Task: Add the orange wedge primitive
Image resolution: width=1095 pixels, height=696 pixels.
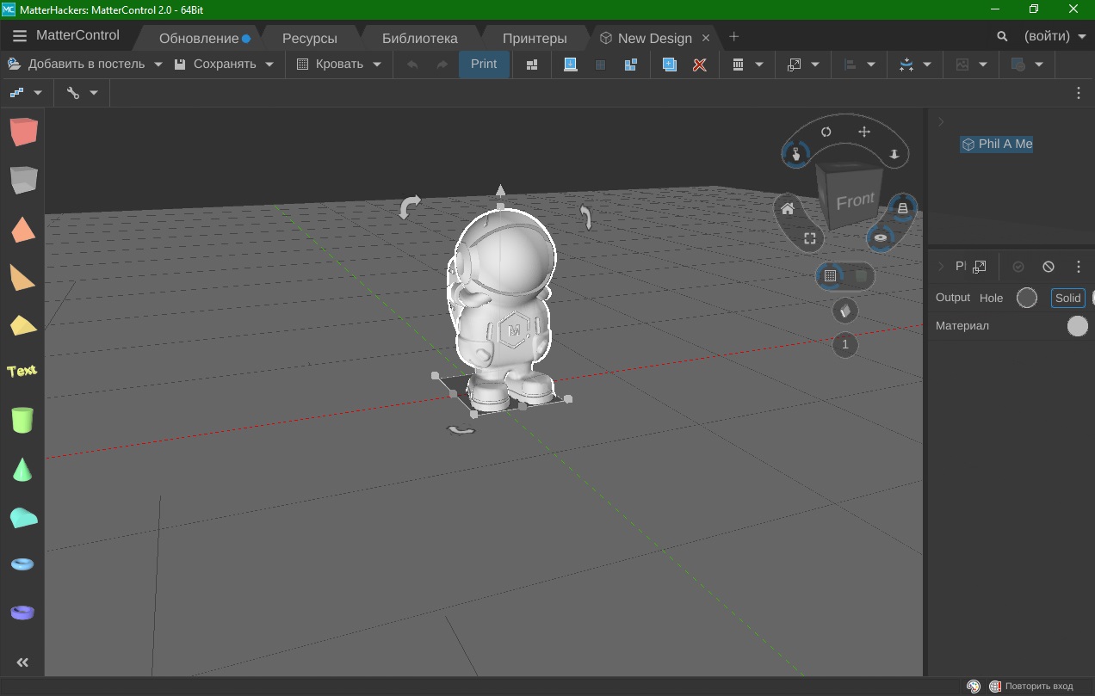Action: click(23, 277)
